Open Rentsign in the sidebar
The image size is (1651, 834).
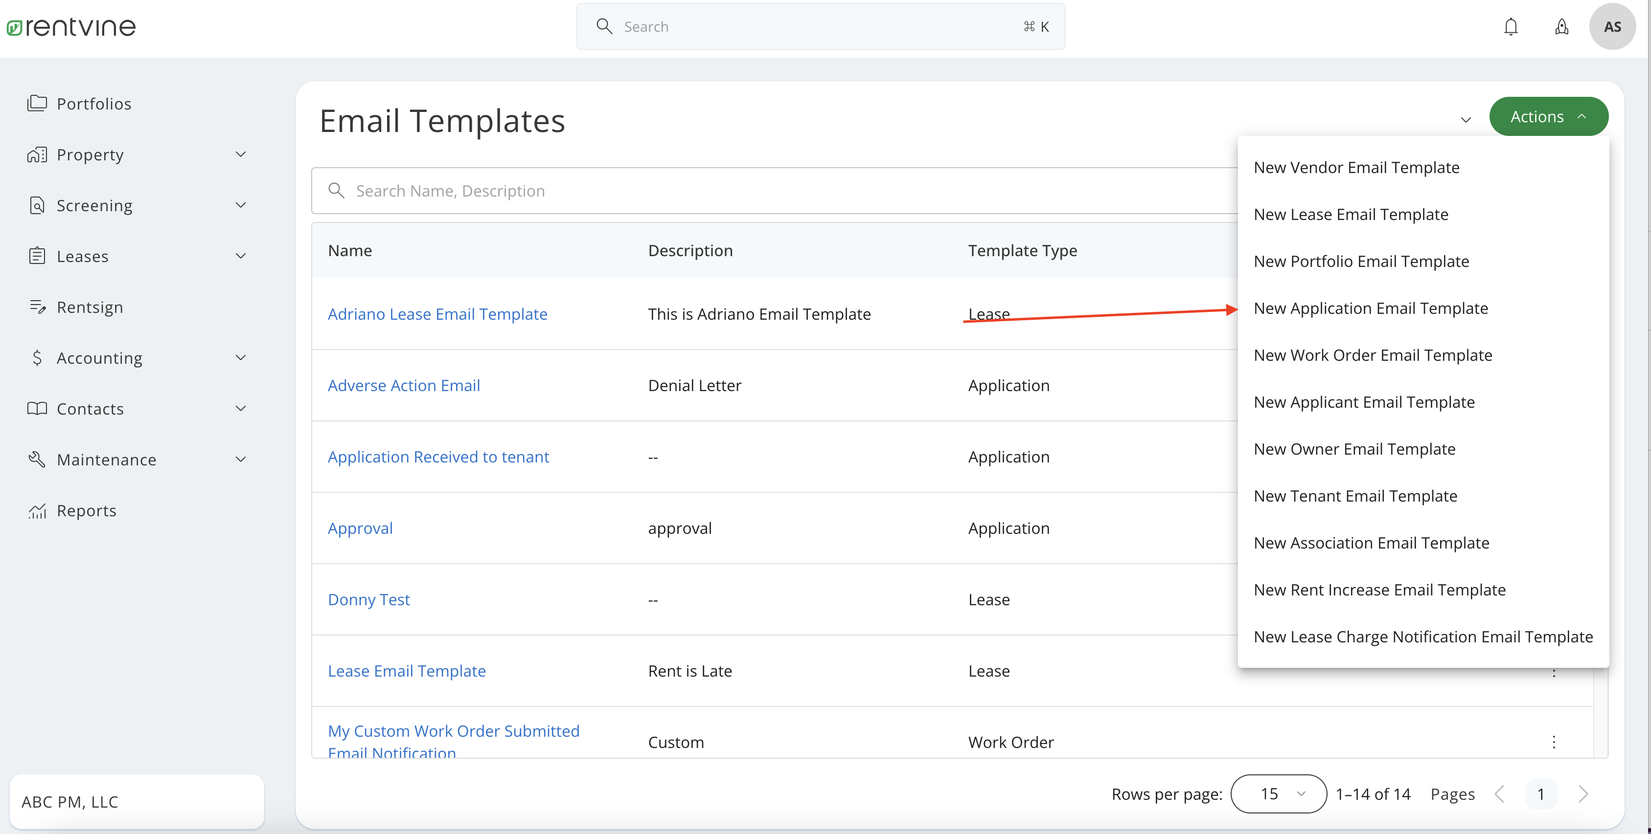[x=90, y=307]
